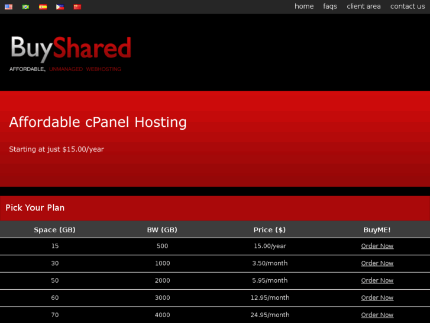Click the 1000 bandwidth cell
The image size is (430, 323).
click(162, 263)
